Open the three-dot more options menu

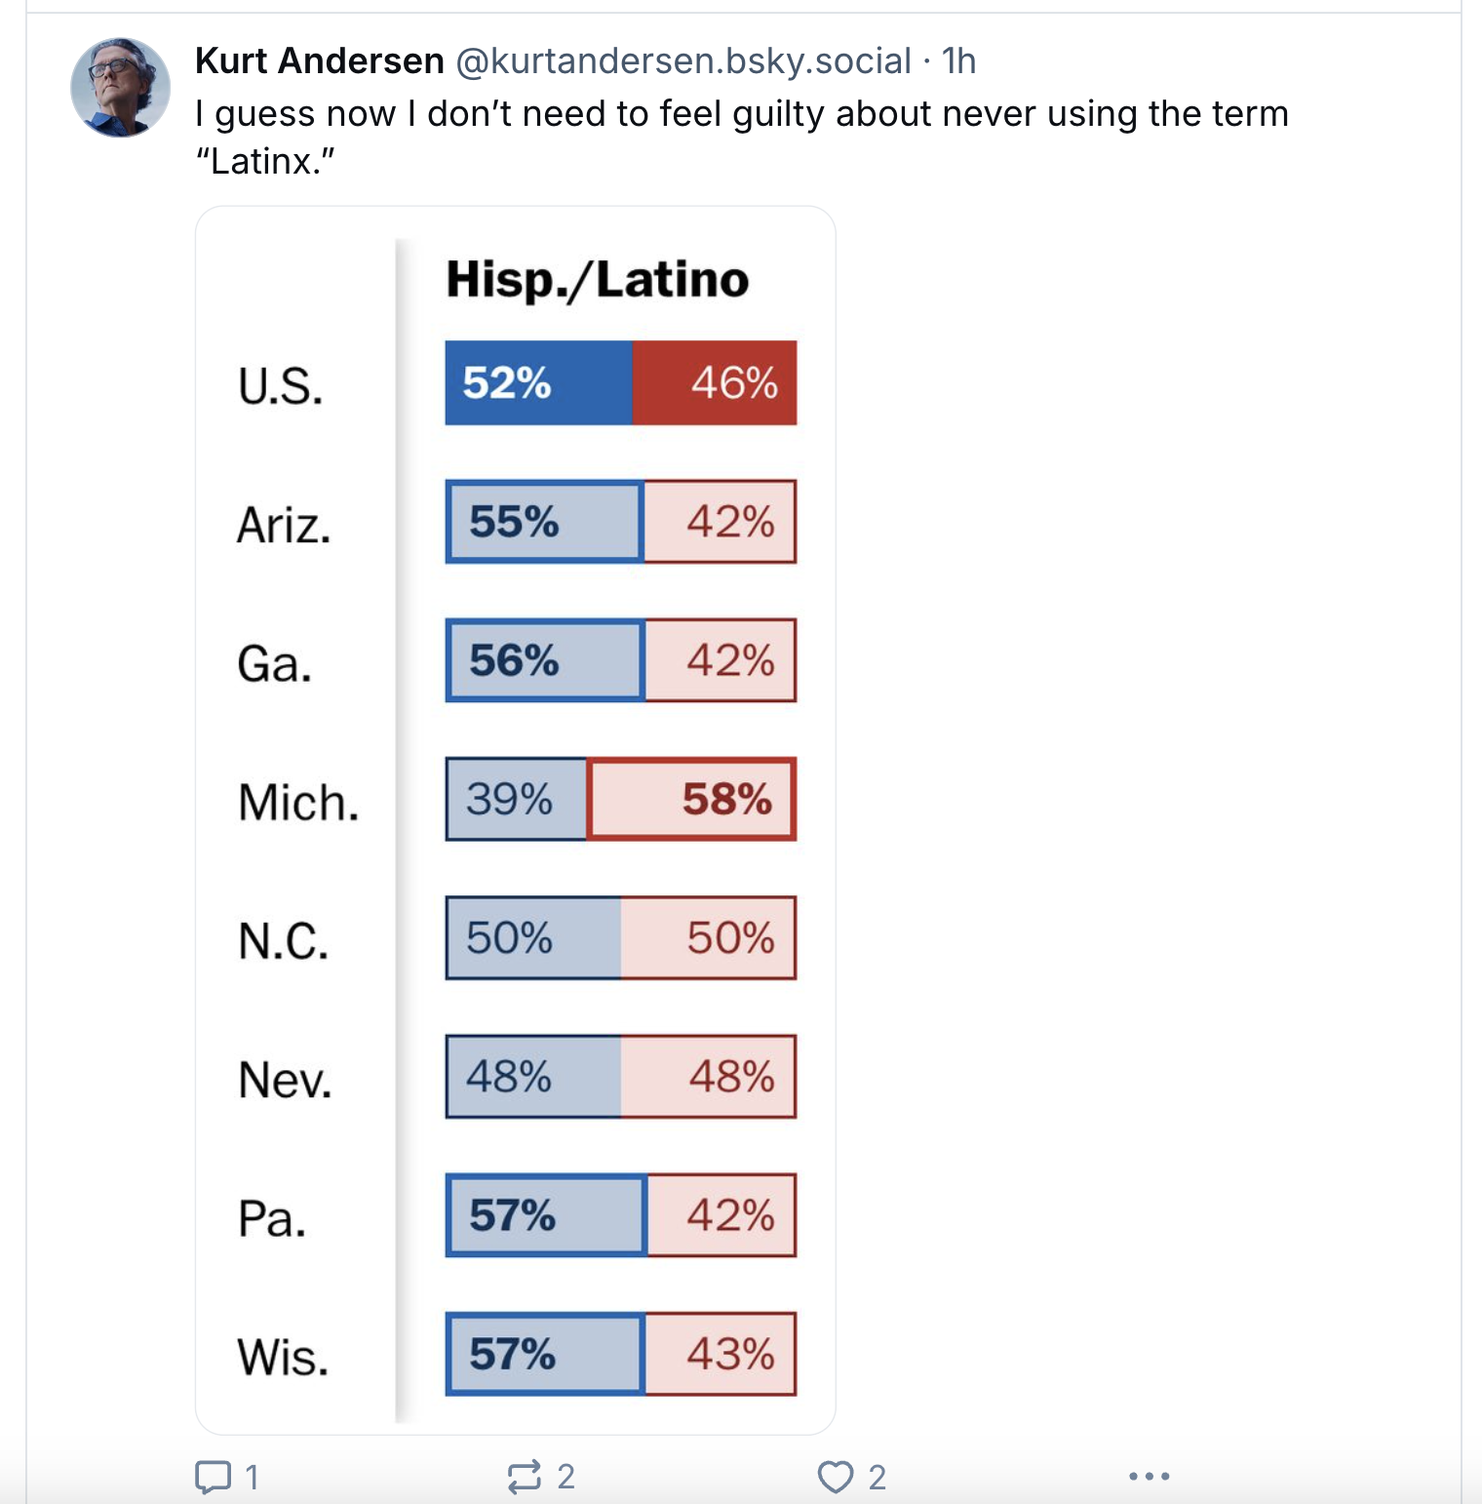point(1150,1477)
